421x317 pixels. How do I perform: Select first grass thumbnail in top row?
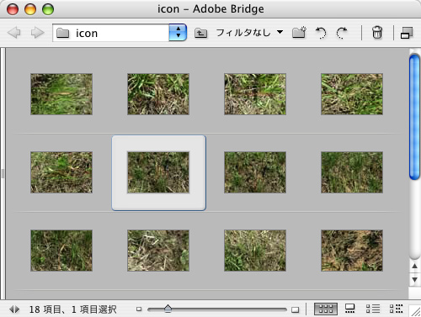click(61, 94)
